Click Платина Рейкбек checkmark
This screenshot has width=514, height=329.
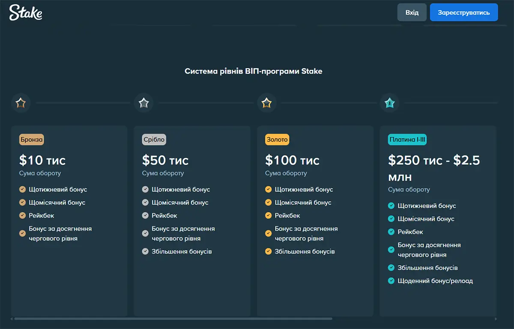coord(391,232)
